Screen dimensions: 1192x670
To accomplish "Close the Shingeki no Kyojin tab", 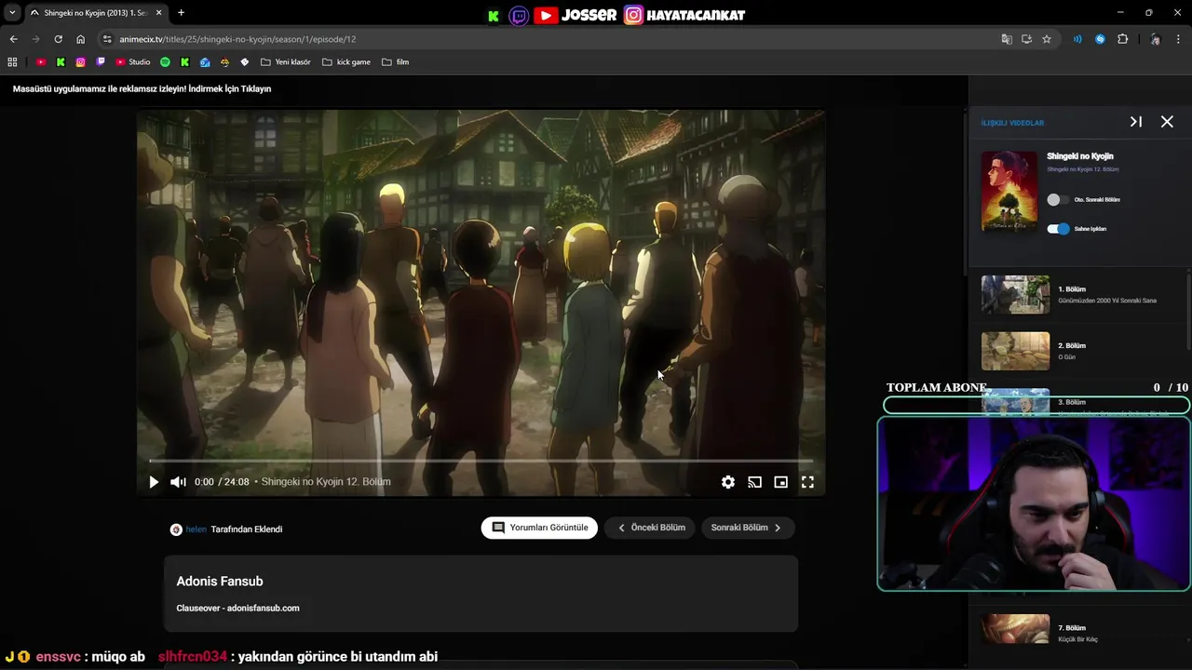I will [161, 13].
